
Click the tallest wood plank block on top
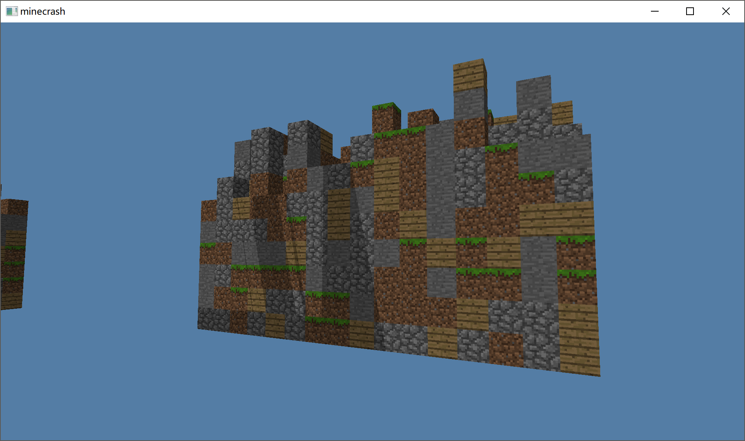(x=470, y=75)
